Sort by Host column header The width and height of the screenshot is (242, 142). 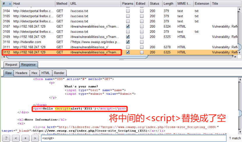33,3
